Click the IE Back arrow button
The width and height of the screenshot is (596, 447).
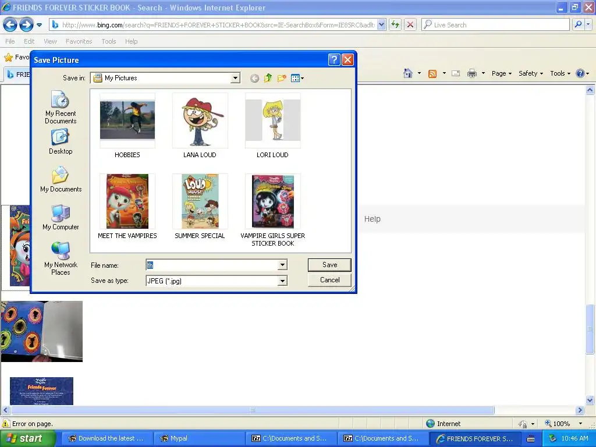[10, 25]
